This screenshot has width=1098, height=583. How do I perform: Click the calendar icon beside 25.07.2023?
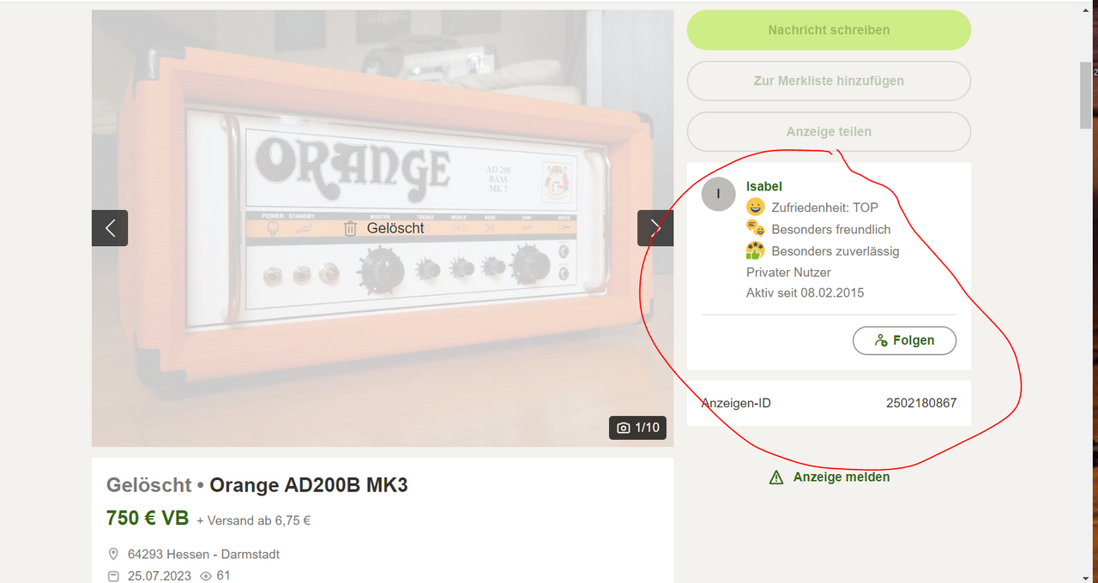tap(113, 576)
